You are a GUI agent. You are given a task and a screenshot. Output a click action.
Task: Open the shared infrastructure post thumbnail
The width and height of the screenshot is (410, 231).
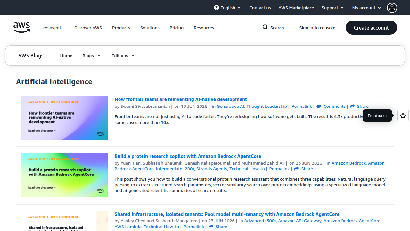coord(64,221)
